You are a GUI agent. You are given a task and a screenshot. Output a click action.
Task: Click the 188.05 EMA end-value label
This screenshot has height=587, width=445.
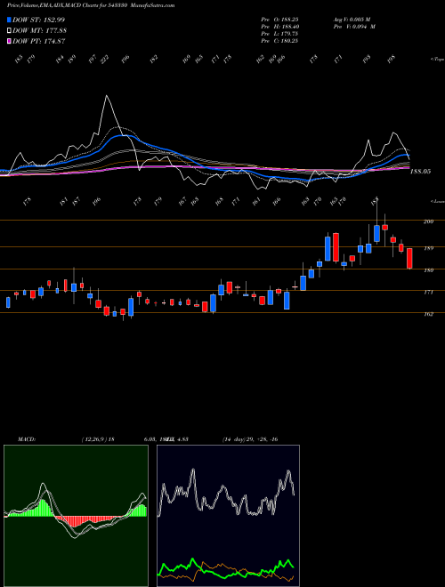[420, 172]
